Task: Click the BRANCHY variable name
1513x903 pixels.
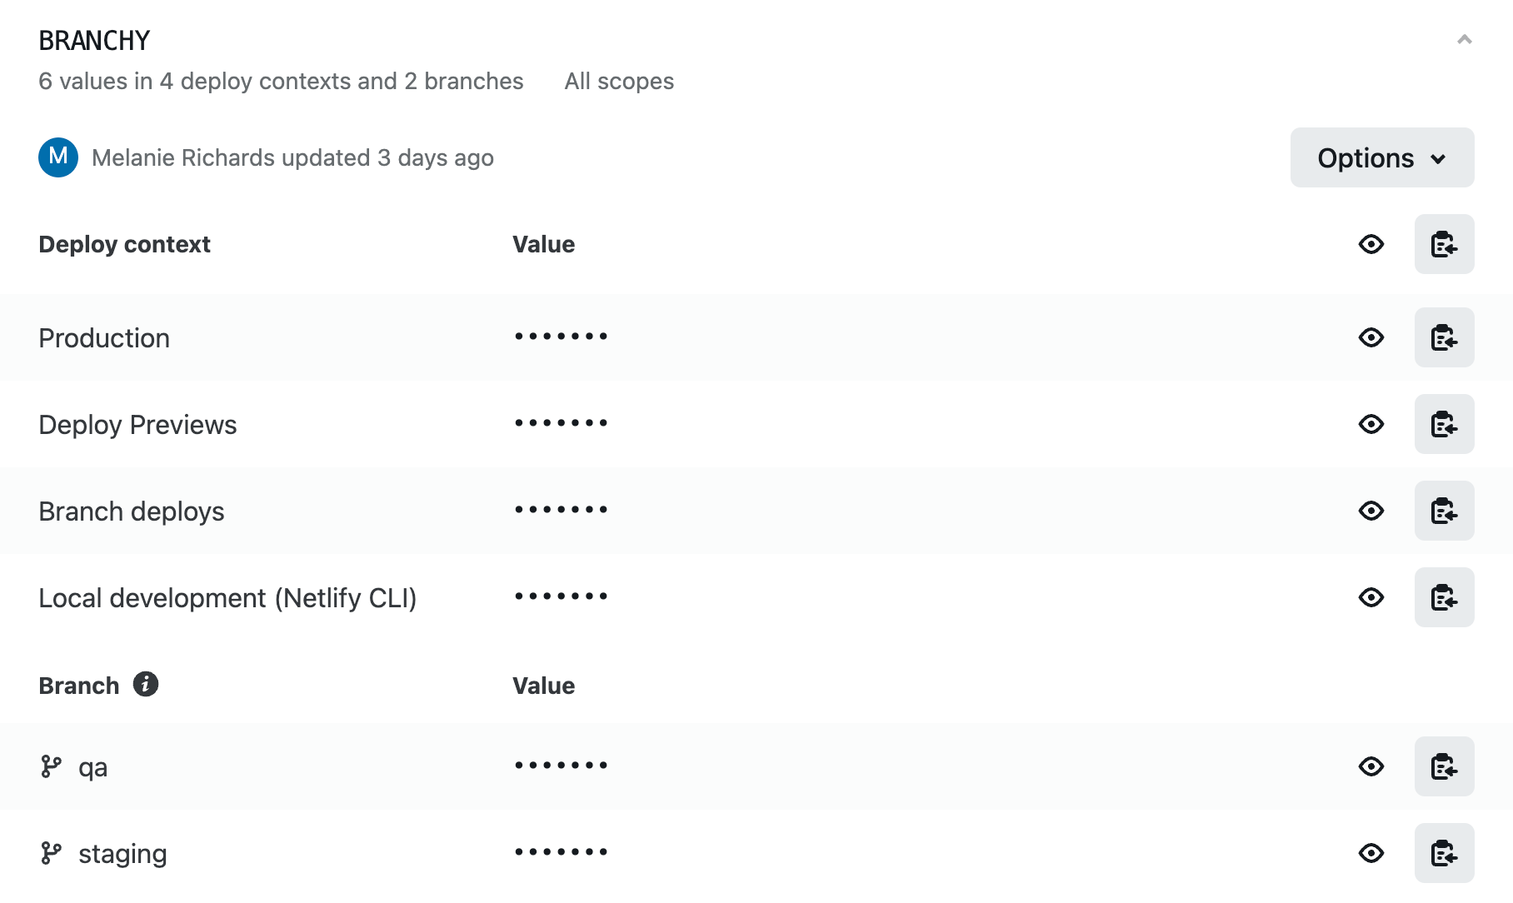Action: [94, 40]
